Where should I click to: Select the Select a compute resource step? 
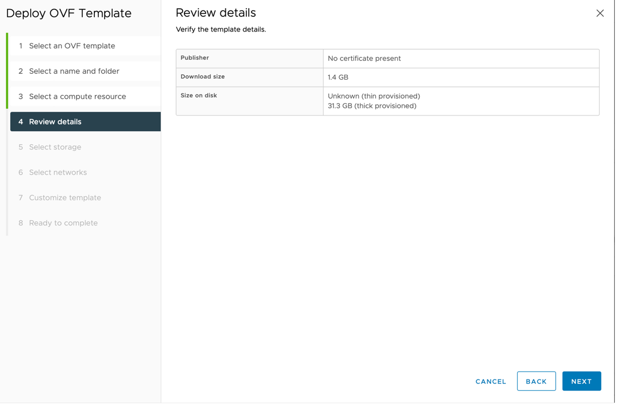77,96
